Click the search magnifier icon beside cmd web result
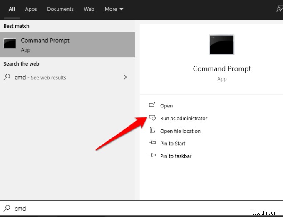Image resolution: width=283 pixels, height=217 pixels. (x=7, y=77)
